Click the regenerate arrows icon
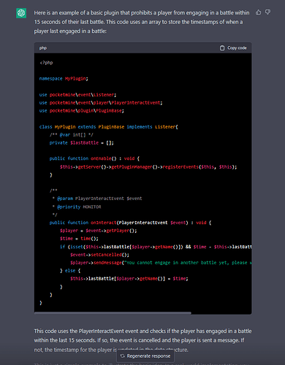 [123, 356]
